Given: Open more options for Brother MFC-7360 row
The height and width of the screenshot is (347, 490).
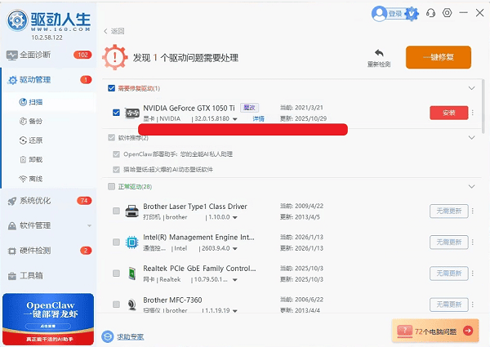Looking at the screenshot, I should 473,305.
